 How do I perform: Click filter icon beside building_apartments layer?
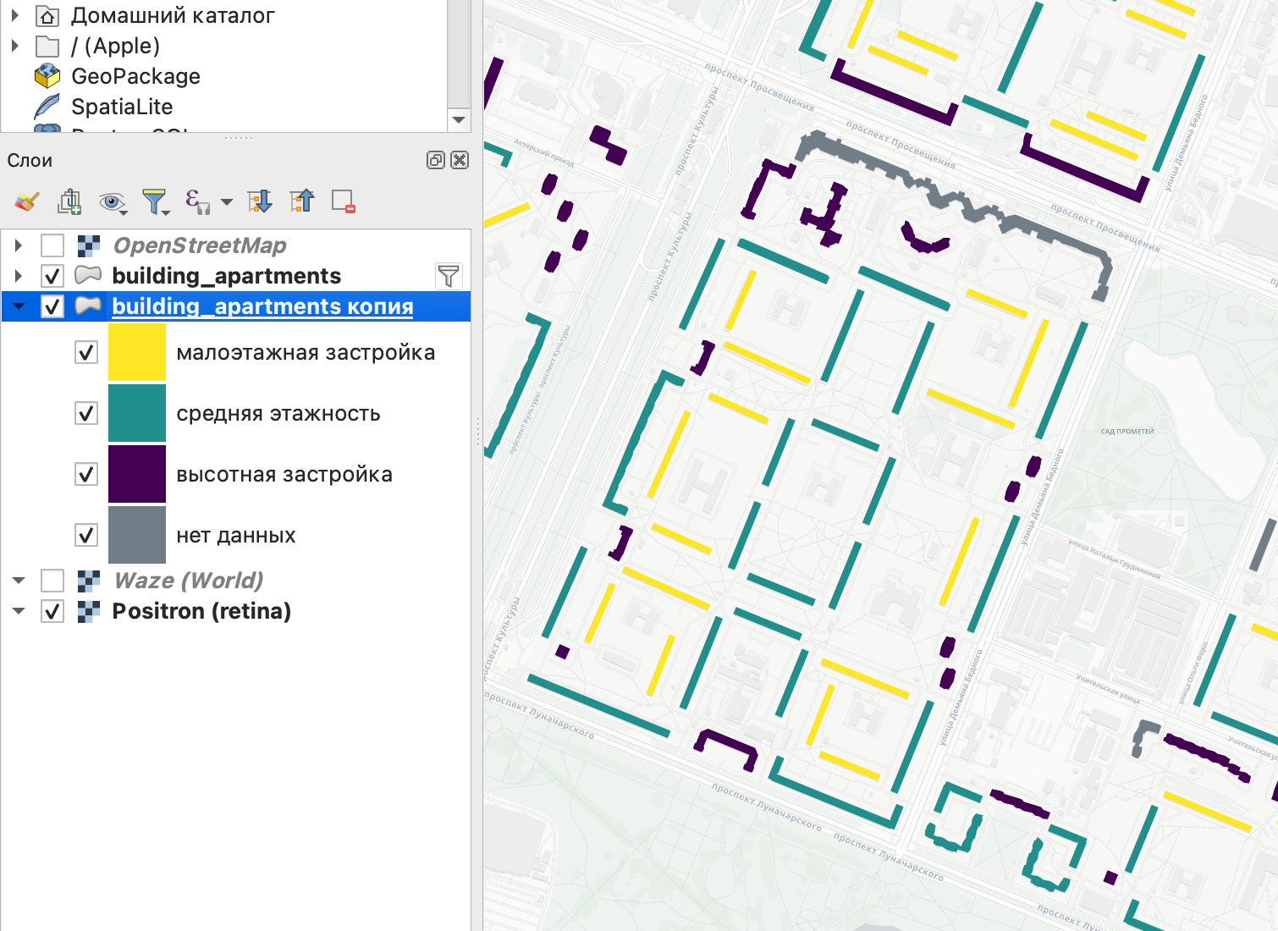click(x=448, y=276)
